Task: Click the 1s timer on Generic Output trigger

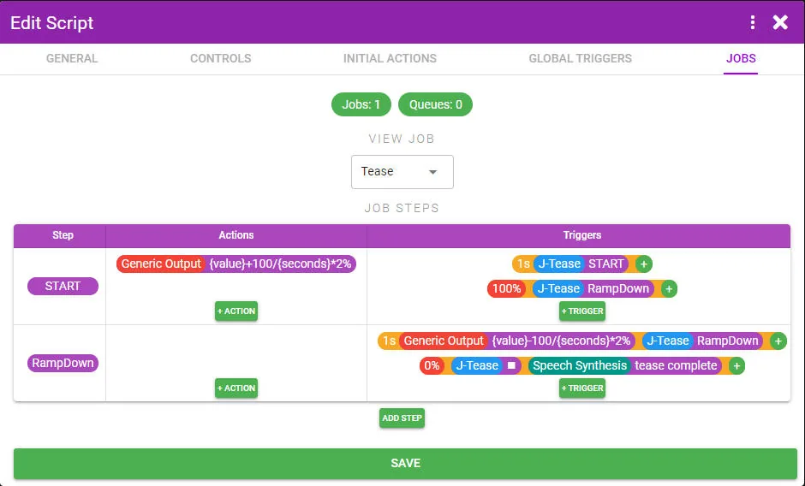Action: [389, 341]
